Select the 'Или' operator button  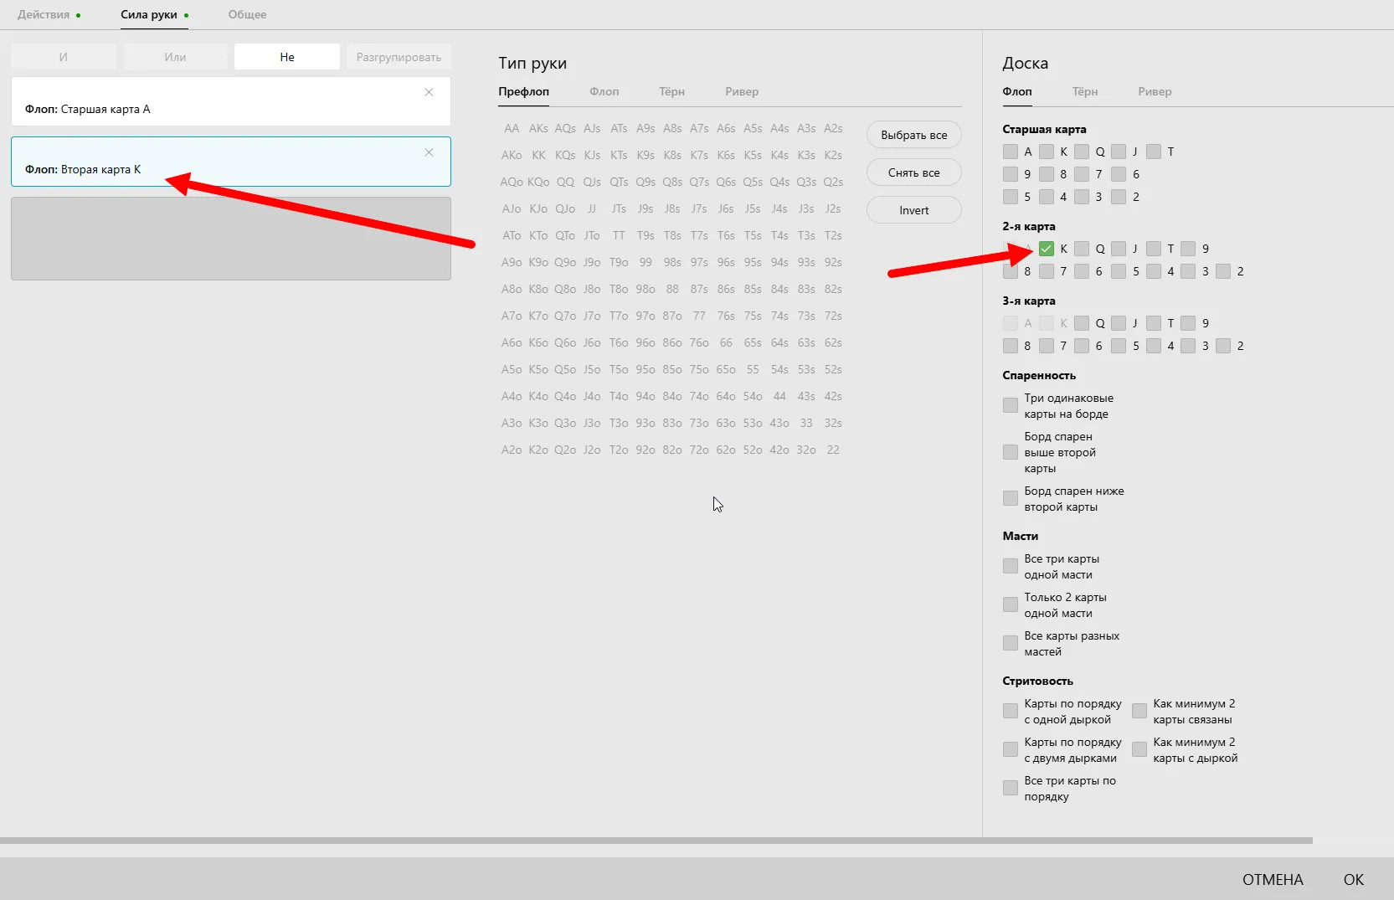tap(175, 57)
